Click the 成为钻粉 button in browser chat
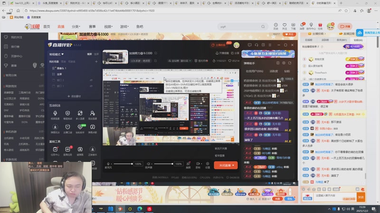 tap(353, 46)
